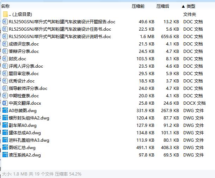Click Word icon beside 成绩评定表.doc

point(5,44)
